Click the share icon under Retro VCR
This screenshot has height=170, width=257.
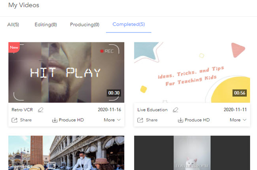15,120
